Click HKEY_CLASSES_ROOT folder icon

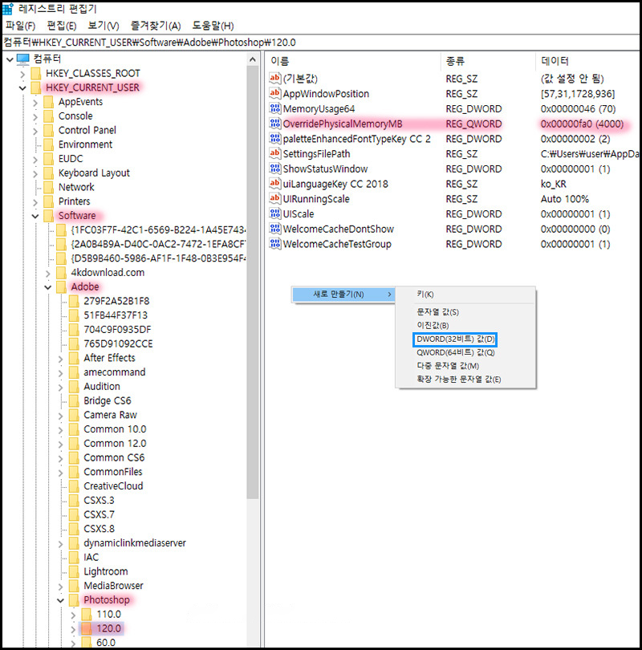(x=36, y=73)
